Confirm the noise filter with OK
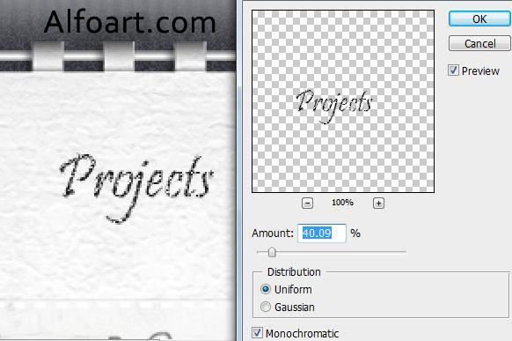512x341 pixels. [479, 19]
